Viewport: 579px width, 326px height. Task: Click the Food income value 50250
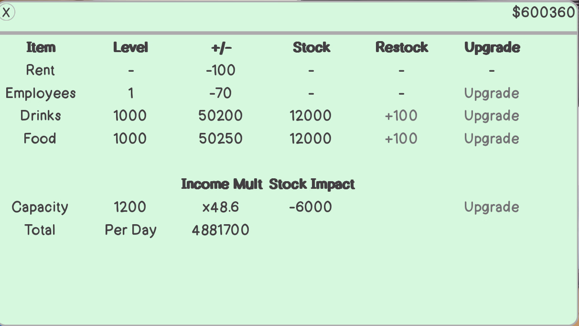221,139
